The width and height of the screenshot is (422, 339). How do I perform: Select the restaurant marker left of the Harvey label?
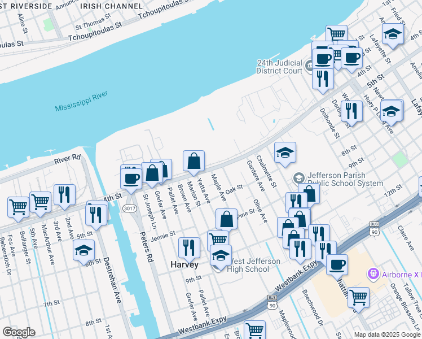click(189, 250)
